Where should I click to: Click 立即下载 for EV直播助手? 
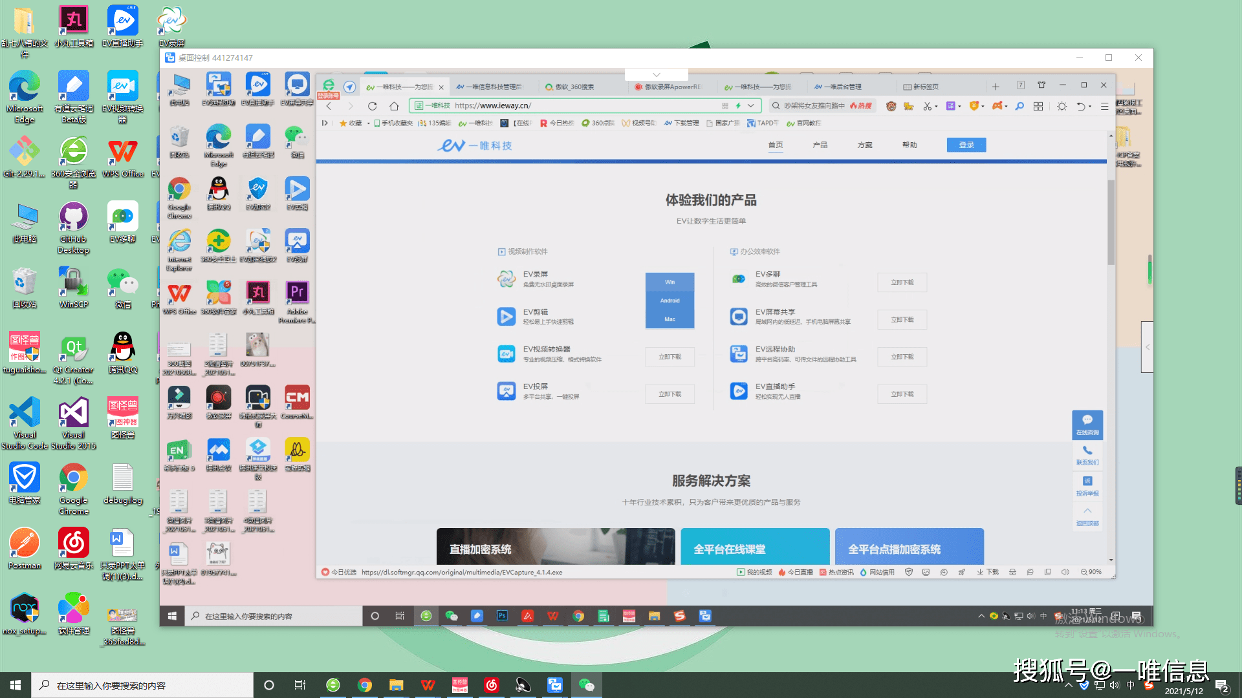coord(902,394)
